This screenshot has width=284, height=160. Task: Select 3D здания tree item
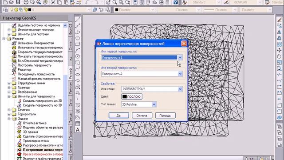(x=30, y=132)
